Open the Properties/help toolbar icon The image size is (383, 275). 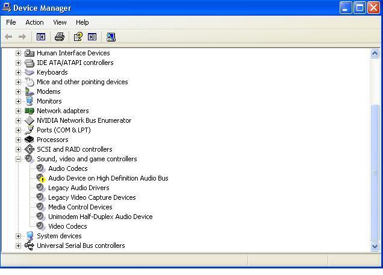pos(78,37)
